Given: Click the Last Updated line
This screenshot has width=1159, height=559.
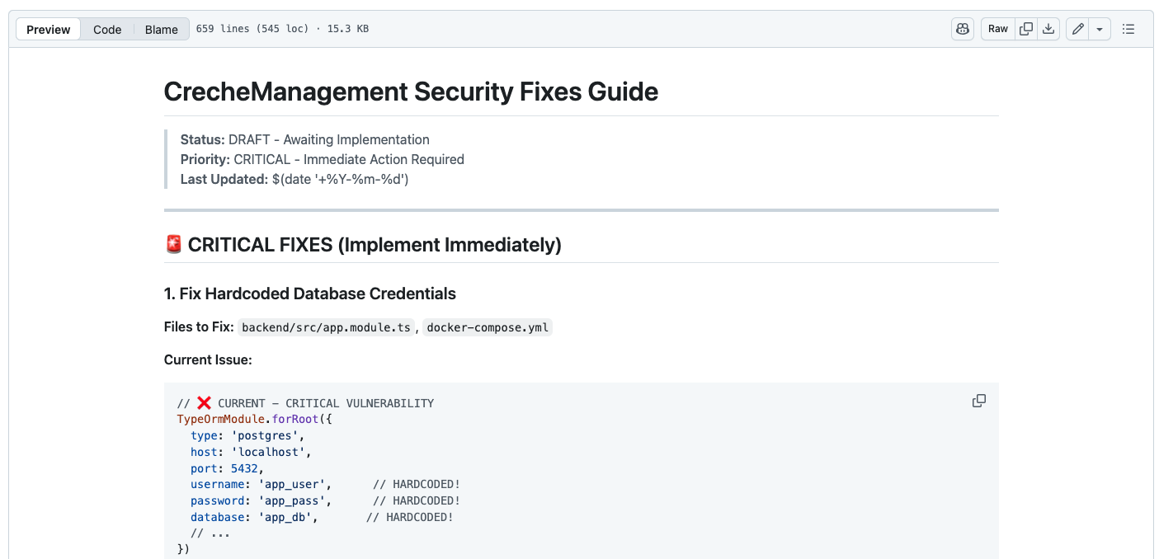Looking at the screenshot, I should (x=294, y=179).
